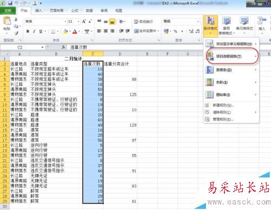
Task: Open font color dropdown arrow
Action: pyautogui.click(x=79, y=31)
